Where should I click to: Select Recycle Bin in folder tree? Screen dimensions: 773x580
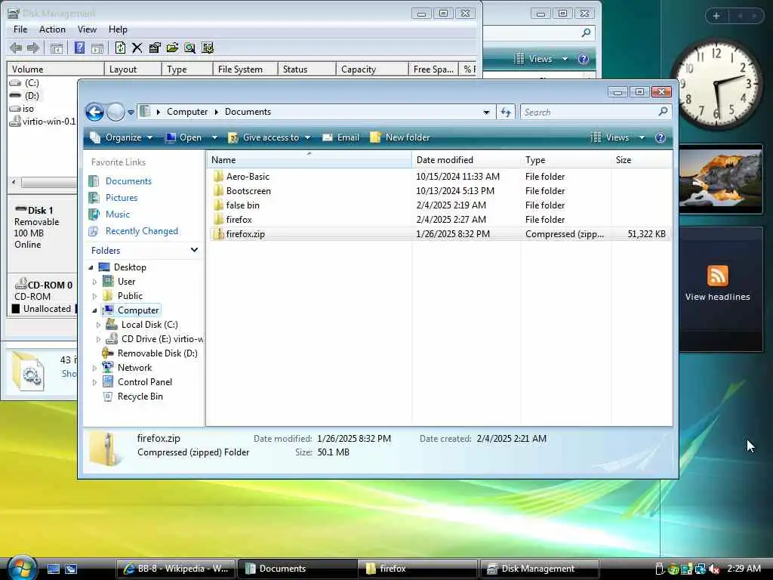point(140,396)
